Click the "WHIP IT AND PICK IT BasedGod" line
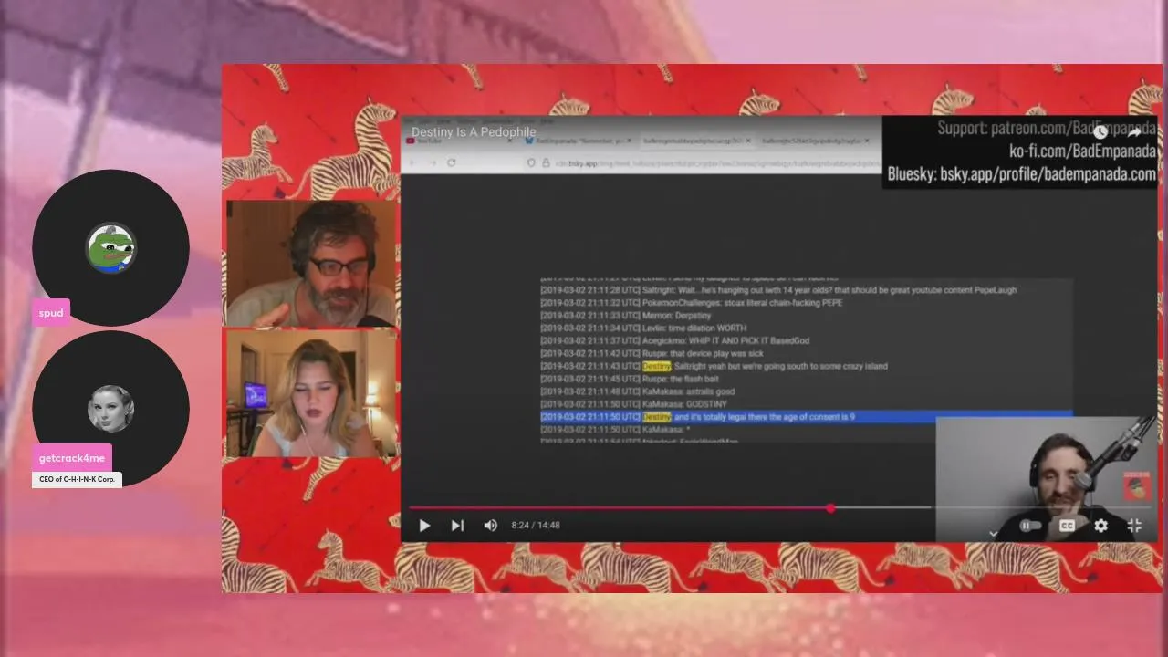 (x=675, y=341)
